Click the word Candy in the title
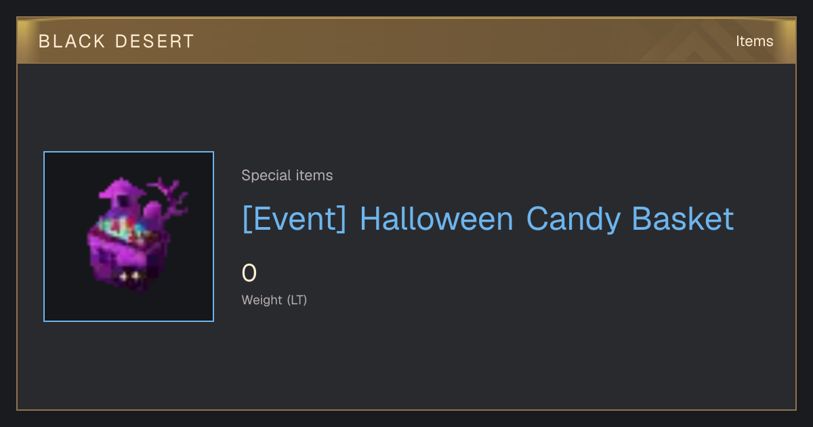 pos(573,220)
